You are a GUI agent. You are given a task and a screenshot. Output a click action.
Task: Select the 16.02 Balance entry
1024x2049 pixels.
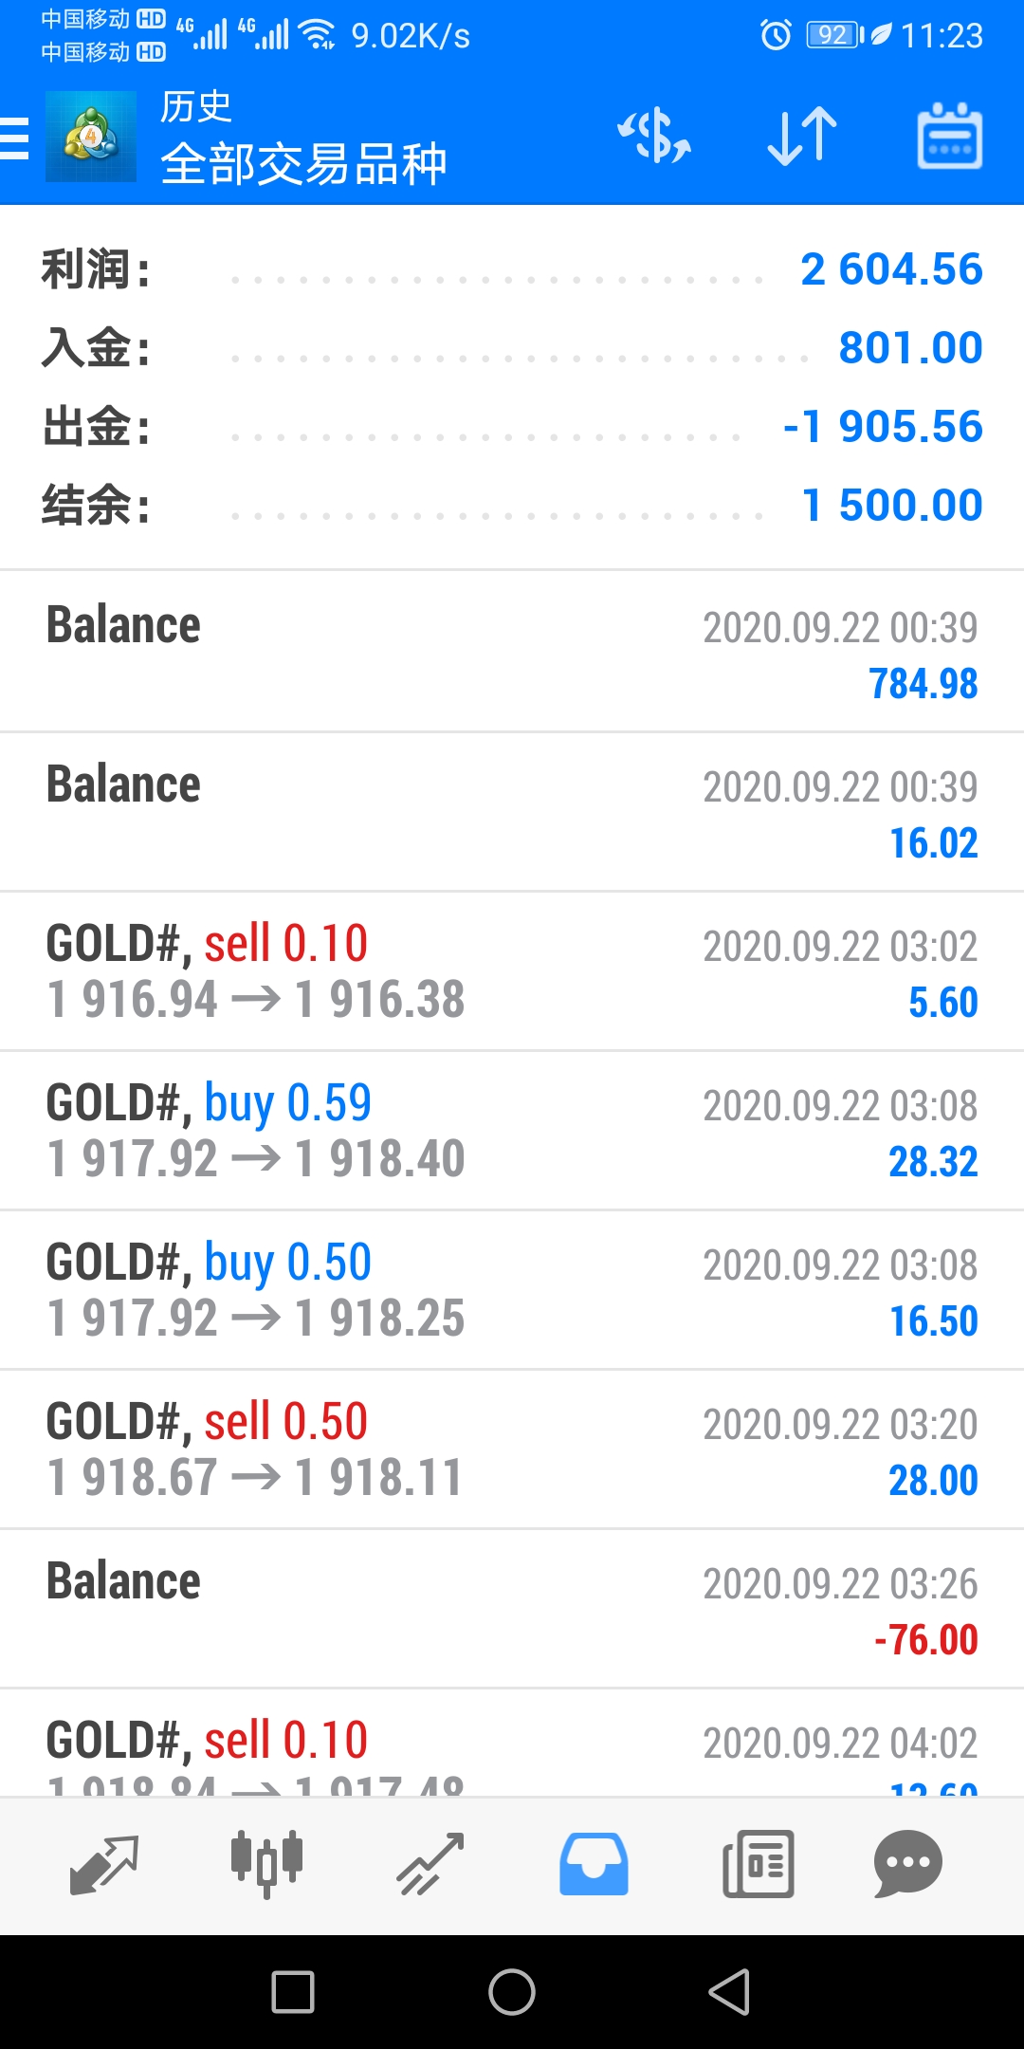pyautogui.click(x=512, y=812)
